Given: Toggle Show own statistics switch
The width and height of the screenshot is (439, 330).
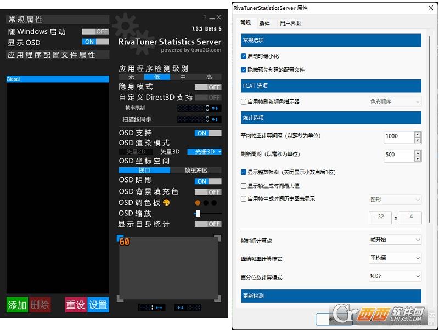Looking at the screenshot, I should click(208, 224).
